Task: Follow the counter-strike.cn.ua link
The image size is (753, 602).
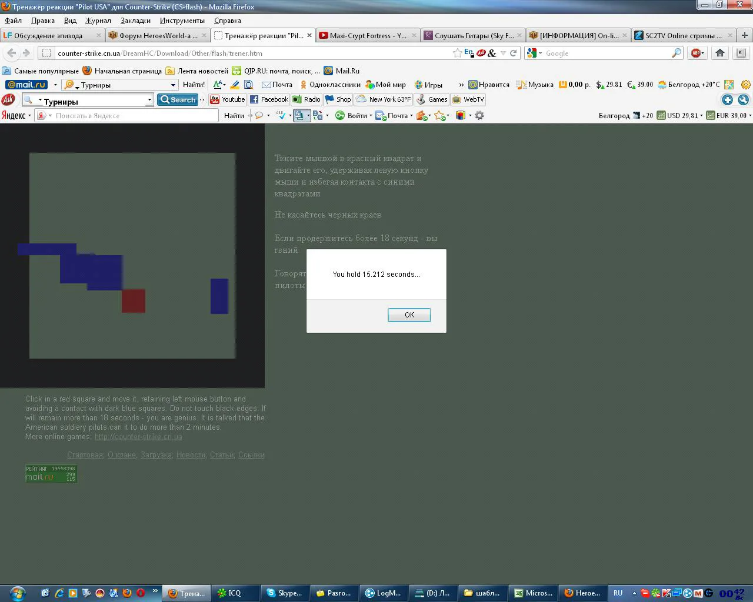Action: [138, 437]
